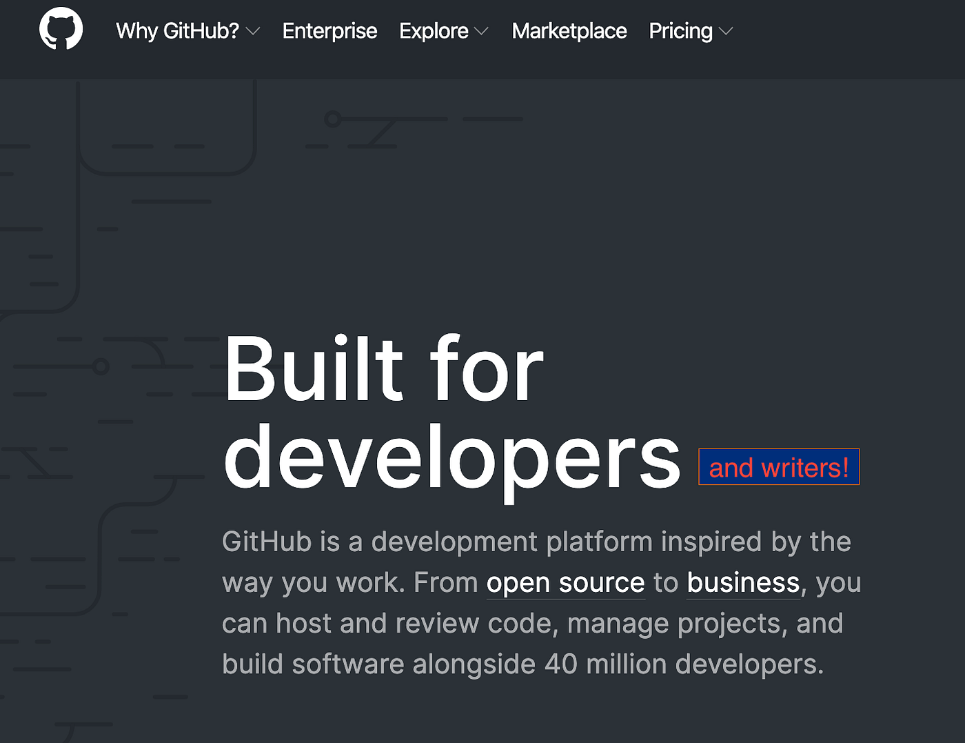Expand the Pricing dropdown chevron

pyautogui.click(x=725, y=32)
